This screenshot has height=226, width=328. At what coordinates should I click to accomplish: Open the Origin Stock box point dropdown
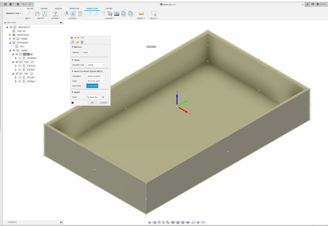(96, 81)
